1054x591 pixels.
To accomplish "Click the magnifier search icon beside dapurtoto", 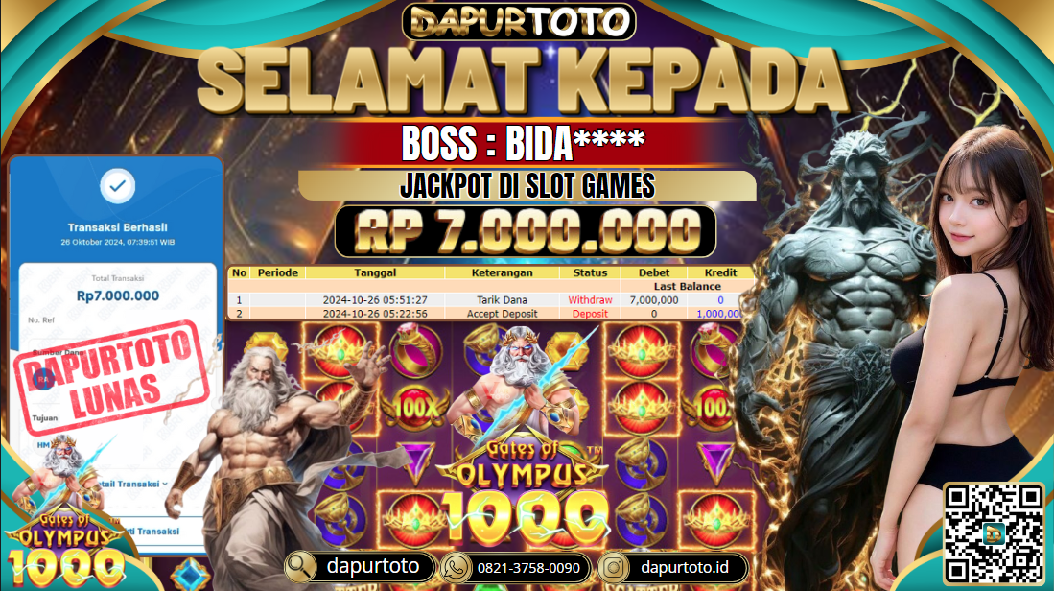I will point(300,567).
